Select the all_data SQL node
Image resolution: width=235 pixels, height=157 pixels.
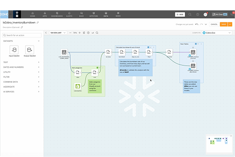click(x=108, y=52)
